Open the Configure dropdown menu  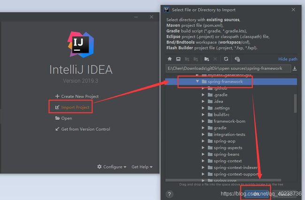click(112, 167)
